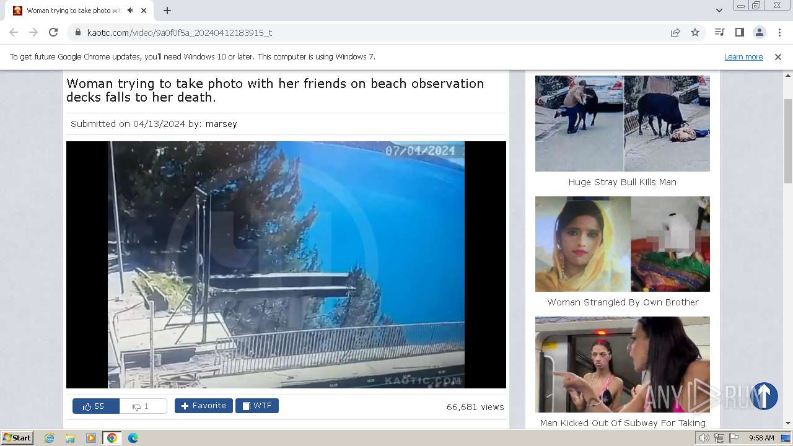Mute the tab audio speaker icon

(x=130, y=11)
